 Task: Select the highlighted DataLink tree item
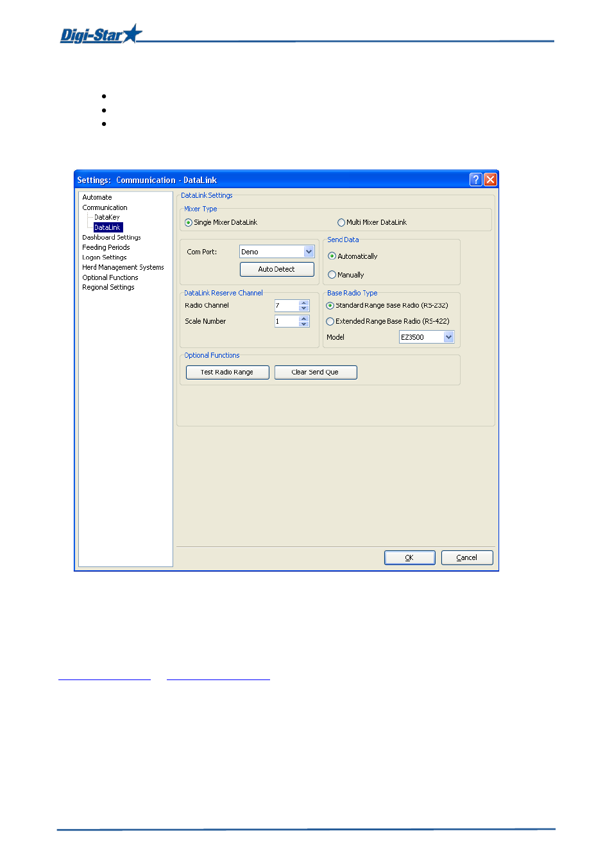(108, 227)
